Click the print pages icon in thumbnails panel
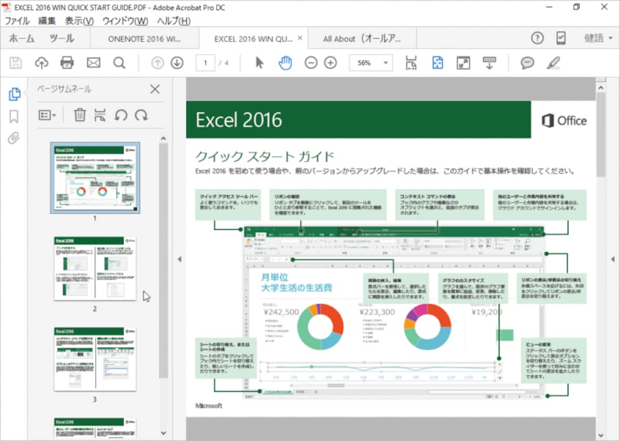 coord(100,115)
